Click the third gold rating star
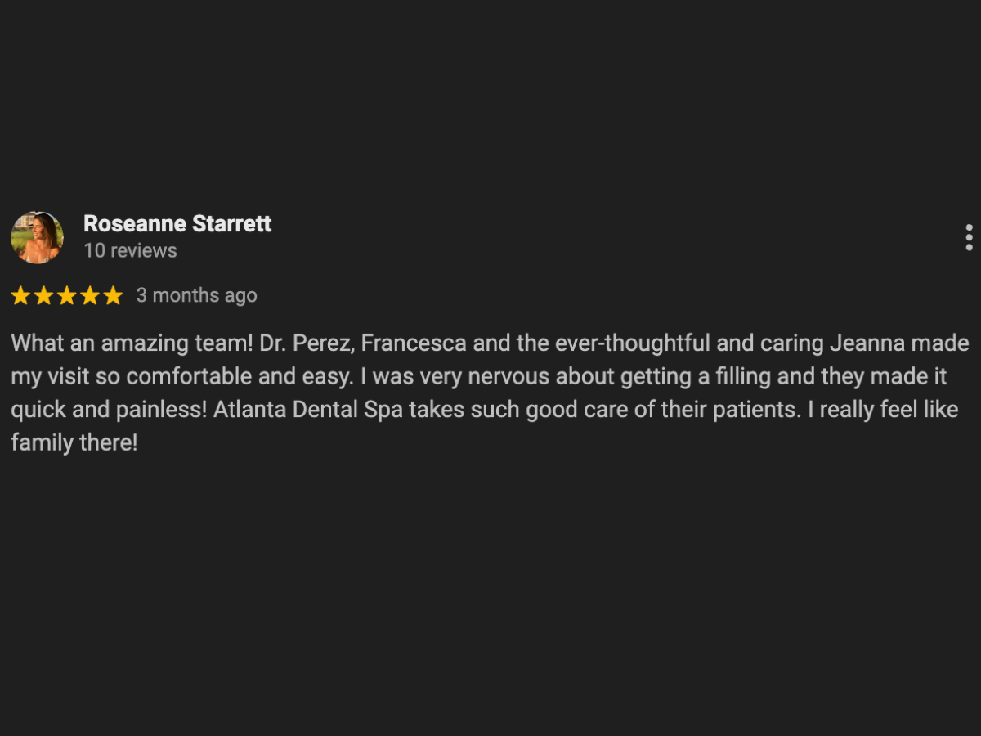981x736 pixels. 66,296
